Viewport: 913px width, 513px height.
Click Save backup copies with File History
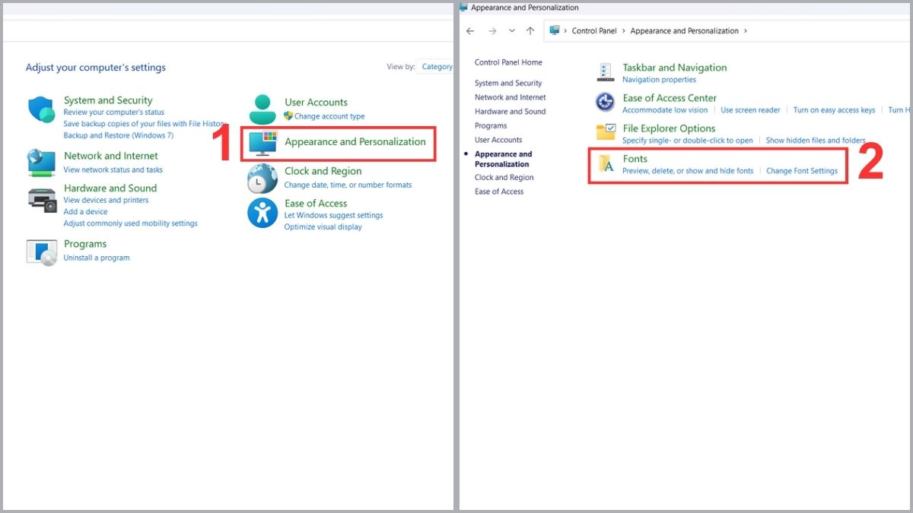[x=144, y=124]
